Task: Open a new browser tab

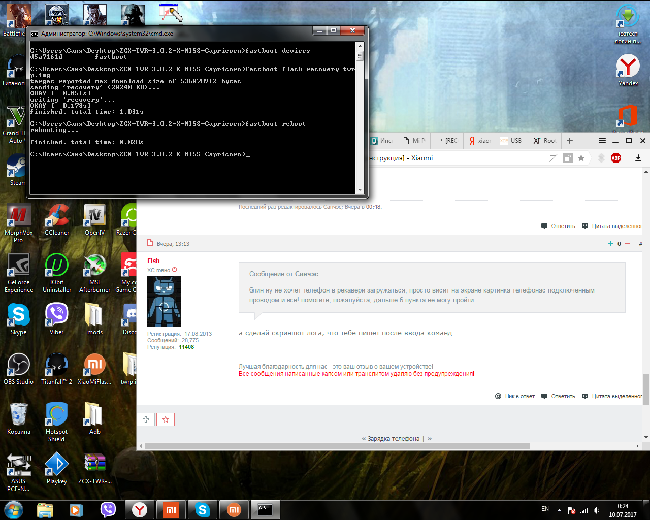Action: tap(570, 141)
